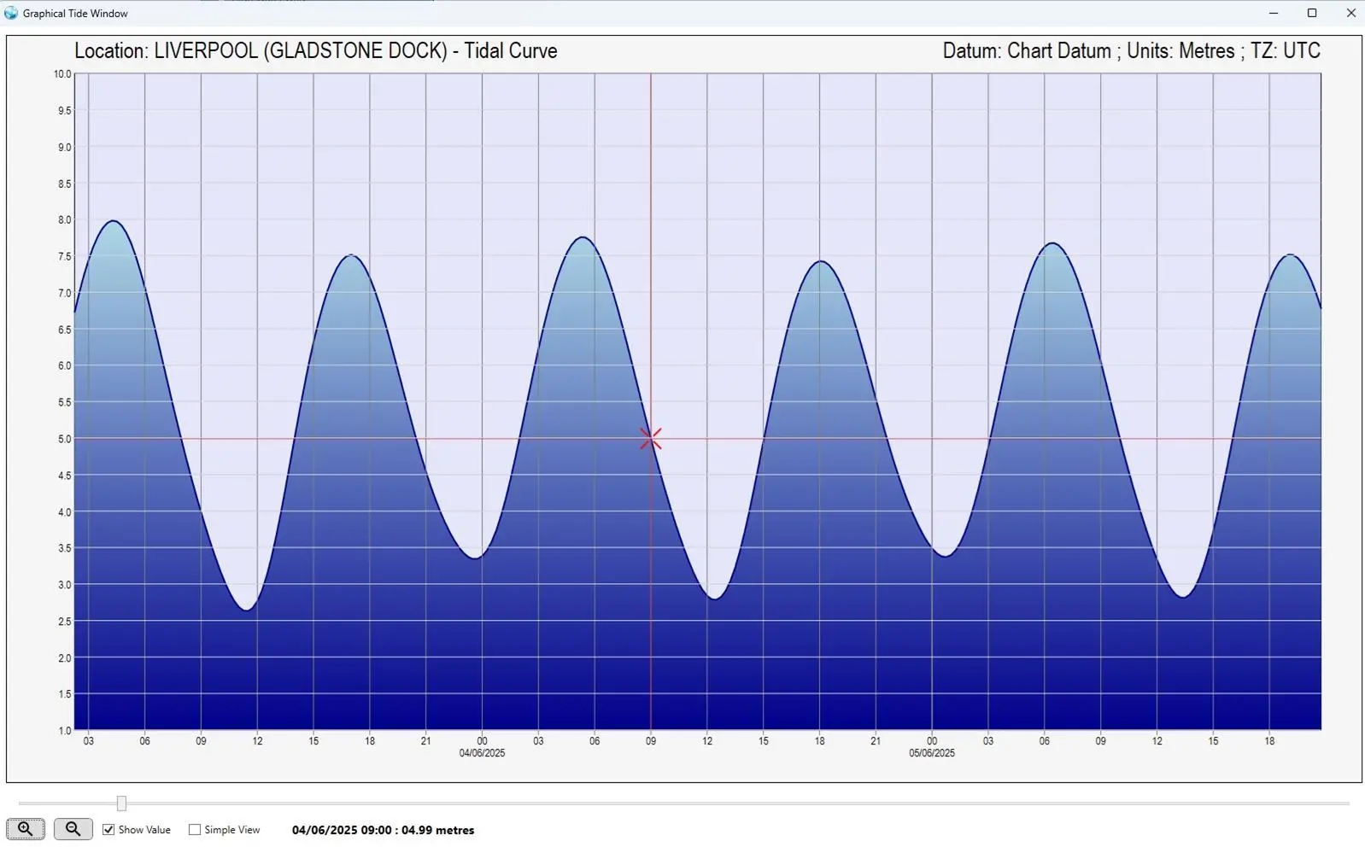Screen dimensions: 1365x847
Task: Click the red cross marker on curve
Action: pyautogui.click(x=651, y=439)
